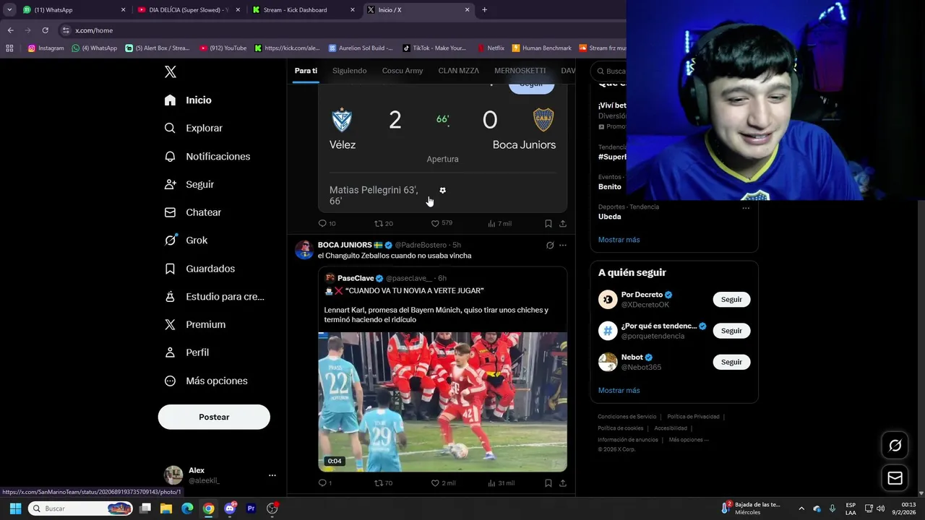Click address bar x.com/home
Screen dimensions: 925x520
point(94,30)
